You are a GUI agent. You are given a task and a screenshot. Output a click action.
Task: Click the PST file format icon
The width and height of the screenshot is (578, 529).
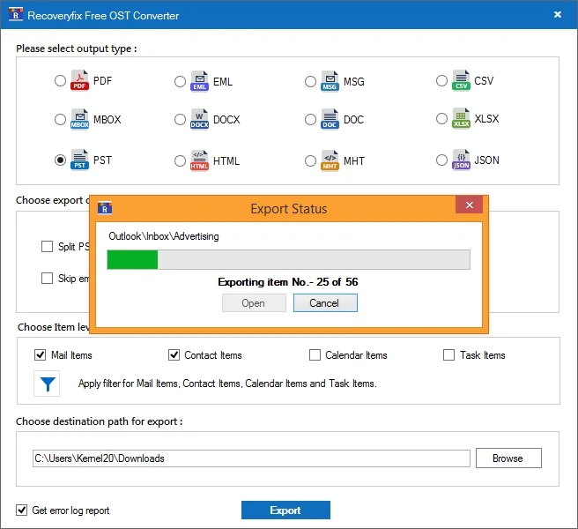point(79,160)
